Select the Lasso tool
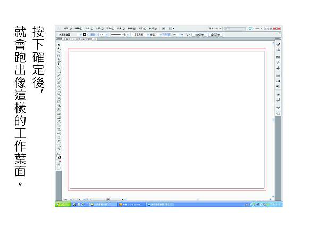 point(59,56)
